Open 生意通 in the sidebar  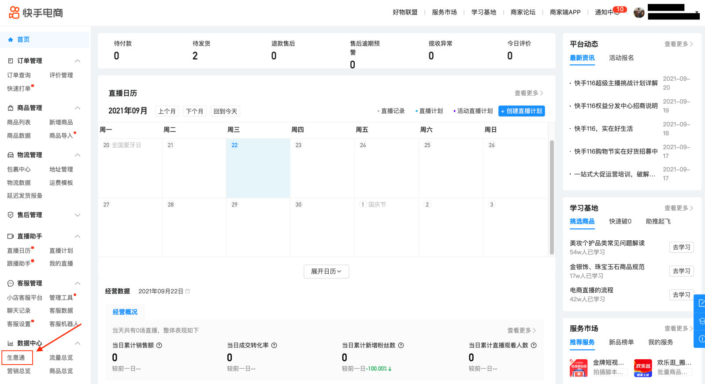click(16, 358)
